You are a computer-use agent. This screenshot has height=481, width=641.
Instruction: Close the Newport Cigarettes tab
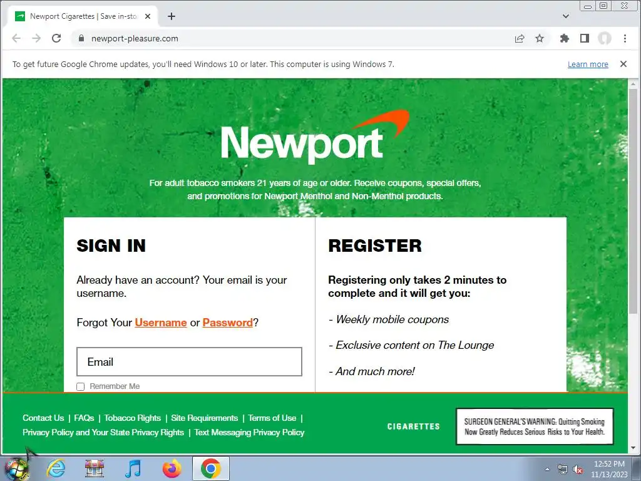point(148,16)
